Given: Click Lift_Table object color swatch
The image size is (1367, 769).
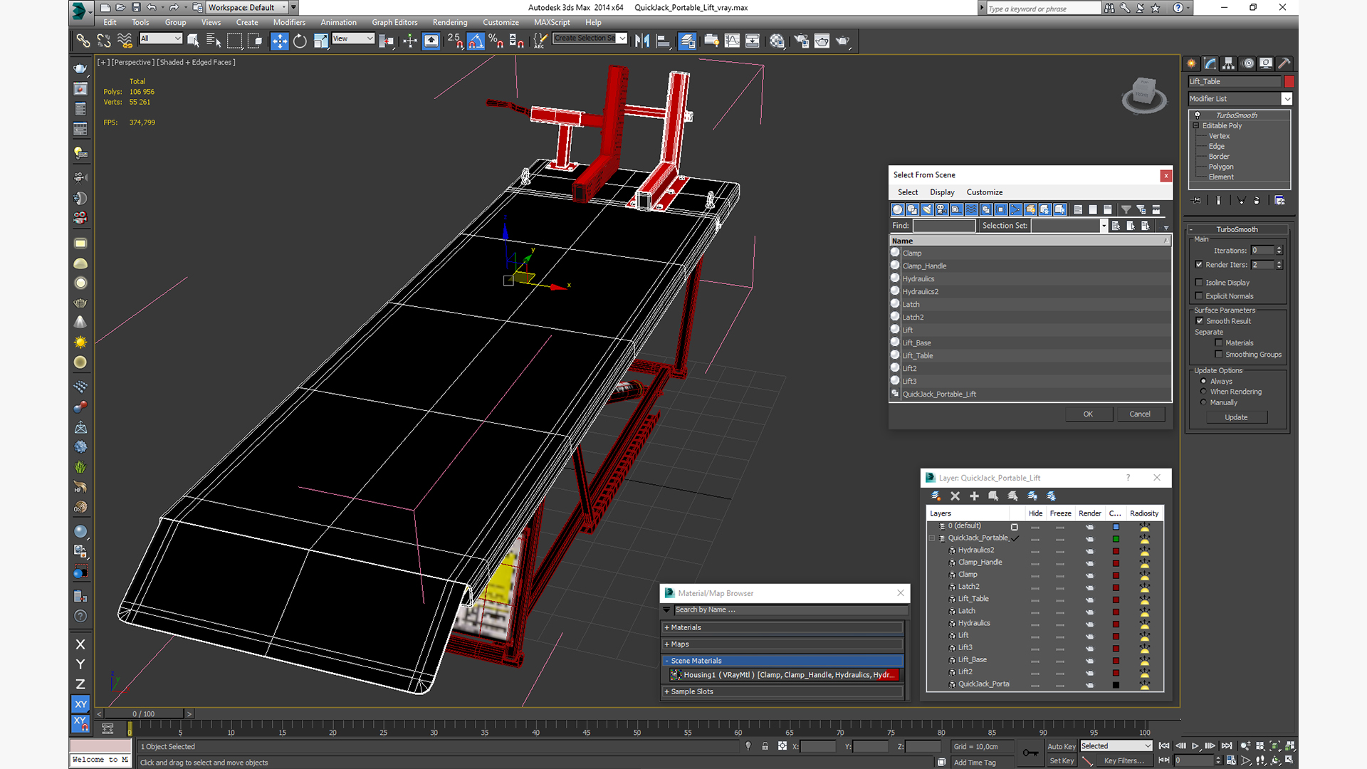Looking at the screenshot, I should 1289,81.
